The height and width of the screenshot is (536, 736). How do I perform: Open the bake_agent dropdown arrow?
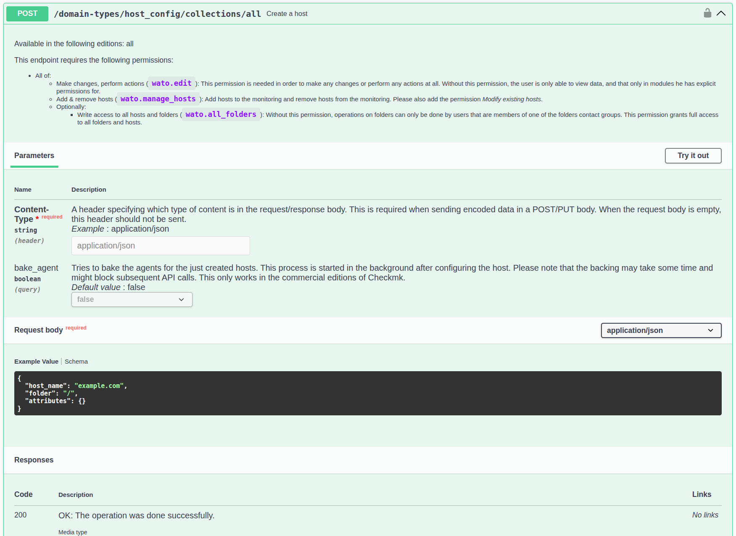[x=181, y=299]
